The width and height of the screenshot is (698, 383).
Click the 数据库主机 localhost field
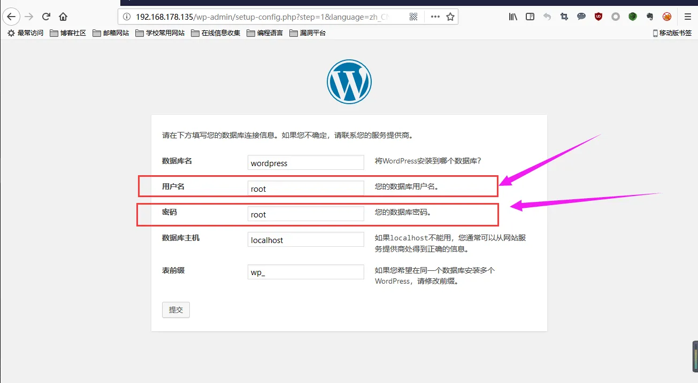coord(306,240)
